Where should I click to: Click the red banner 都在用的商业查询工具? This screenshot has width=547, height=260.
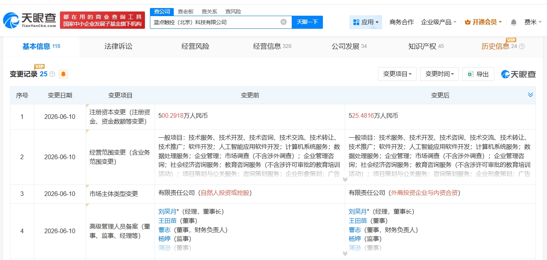tap(102, 20)
